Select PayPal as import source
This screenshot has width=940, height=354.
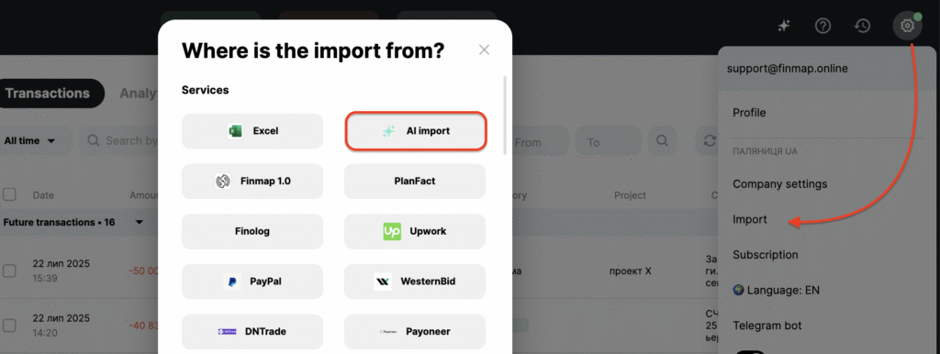252,282
